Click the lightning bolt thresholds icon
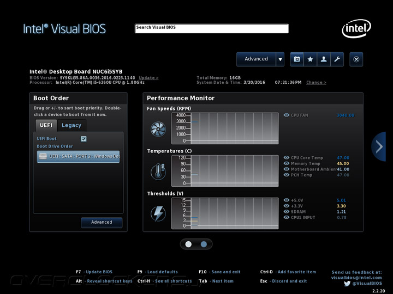The width and height of the screenshot is (393, 294). pos(158,214)
